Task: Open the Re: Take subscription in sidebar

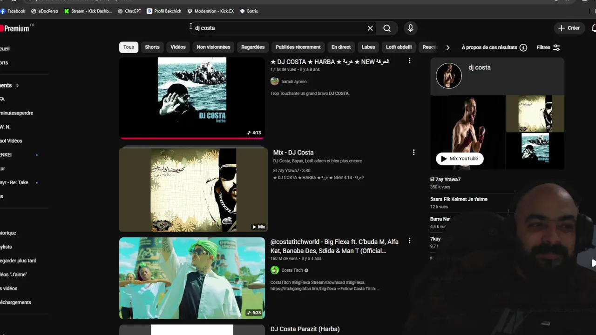Action: (14, 183)
